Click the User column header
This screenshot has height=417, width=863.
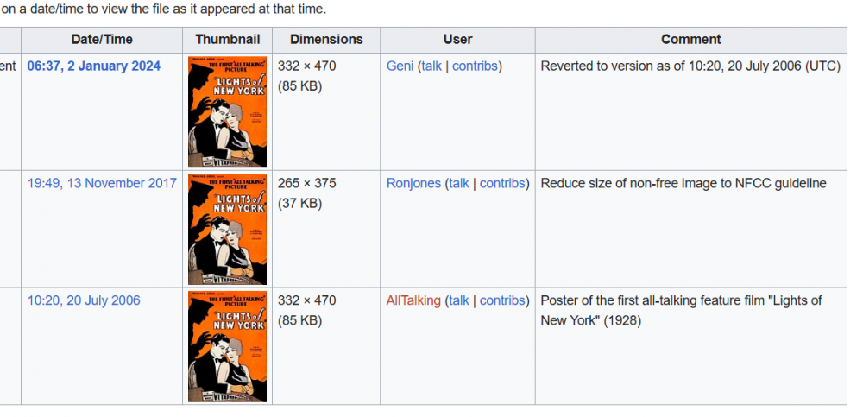tap(458, 40)
